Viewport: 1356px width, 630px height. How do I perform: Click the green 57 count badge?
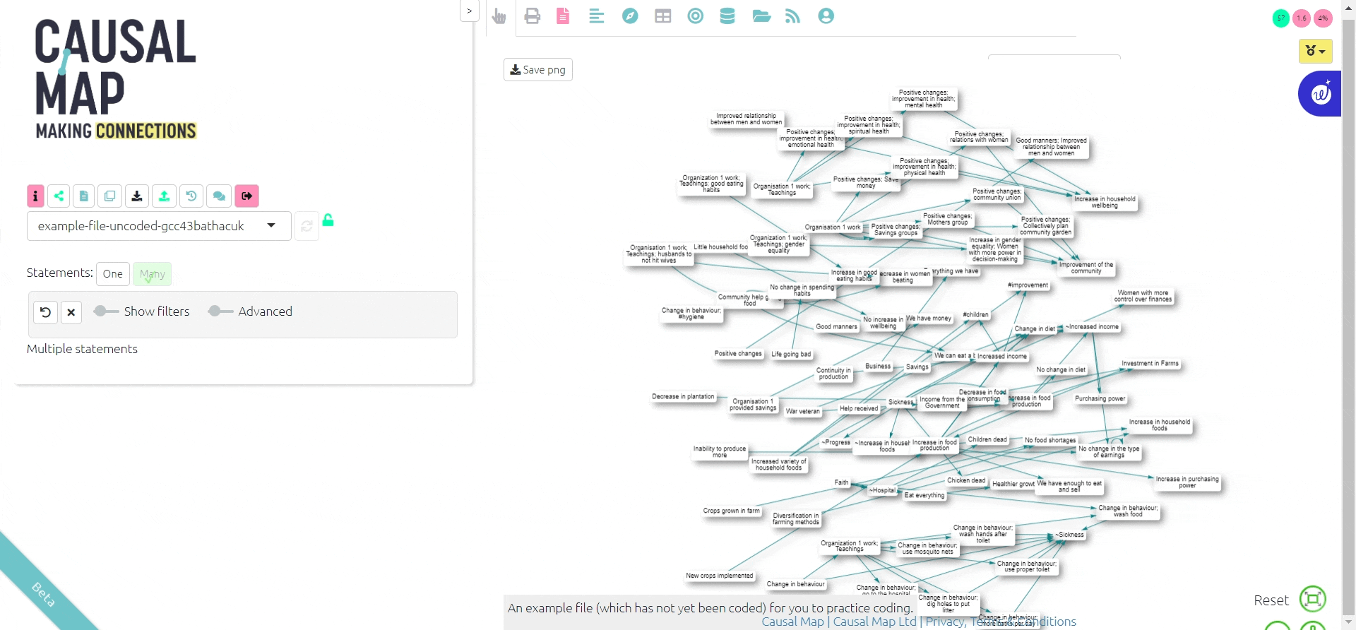(x=1280, y=18)
